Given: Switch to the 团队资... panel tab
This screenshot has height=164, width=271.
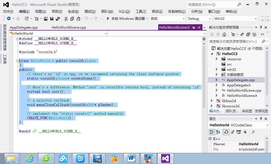Looking at the screenshot, I should 232,111.
